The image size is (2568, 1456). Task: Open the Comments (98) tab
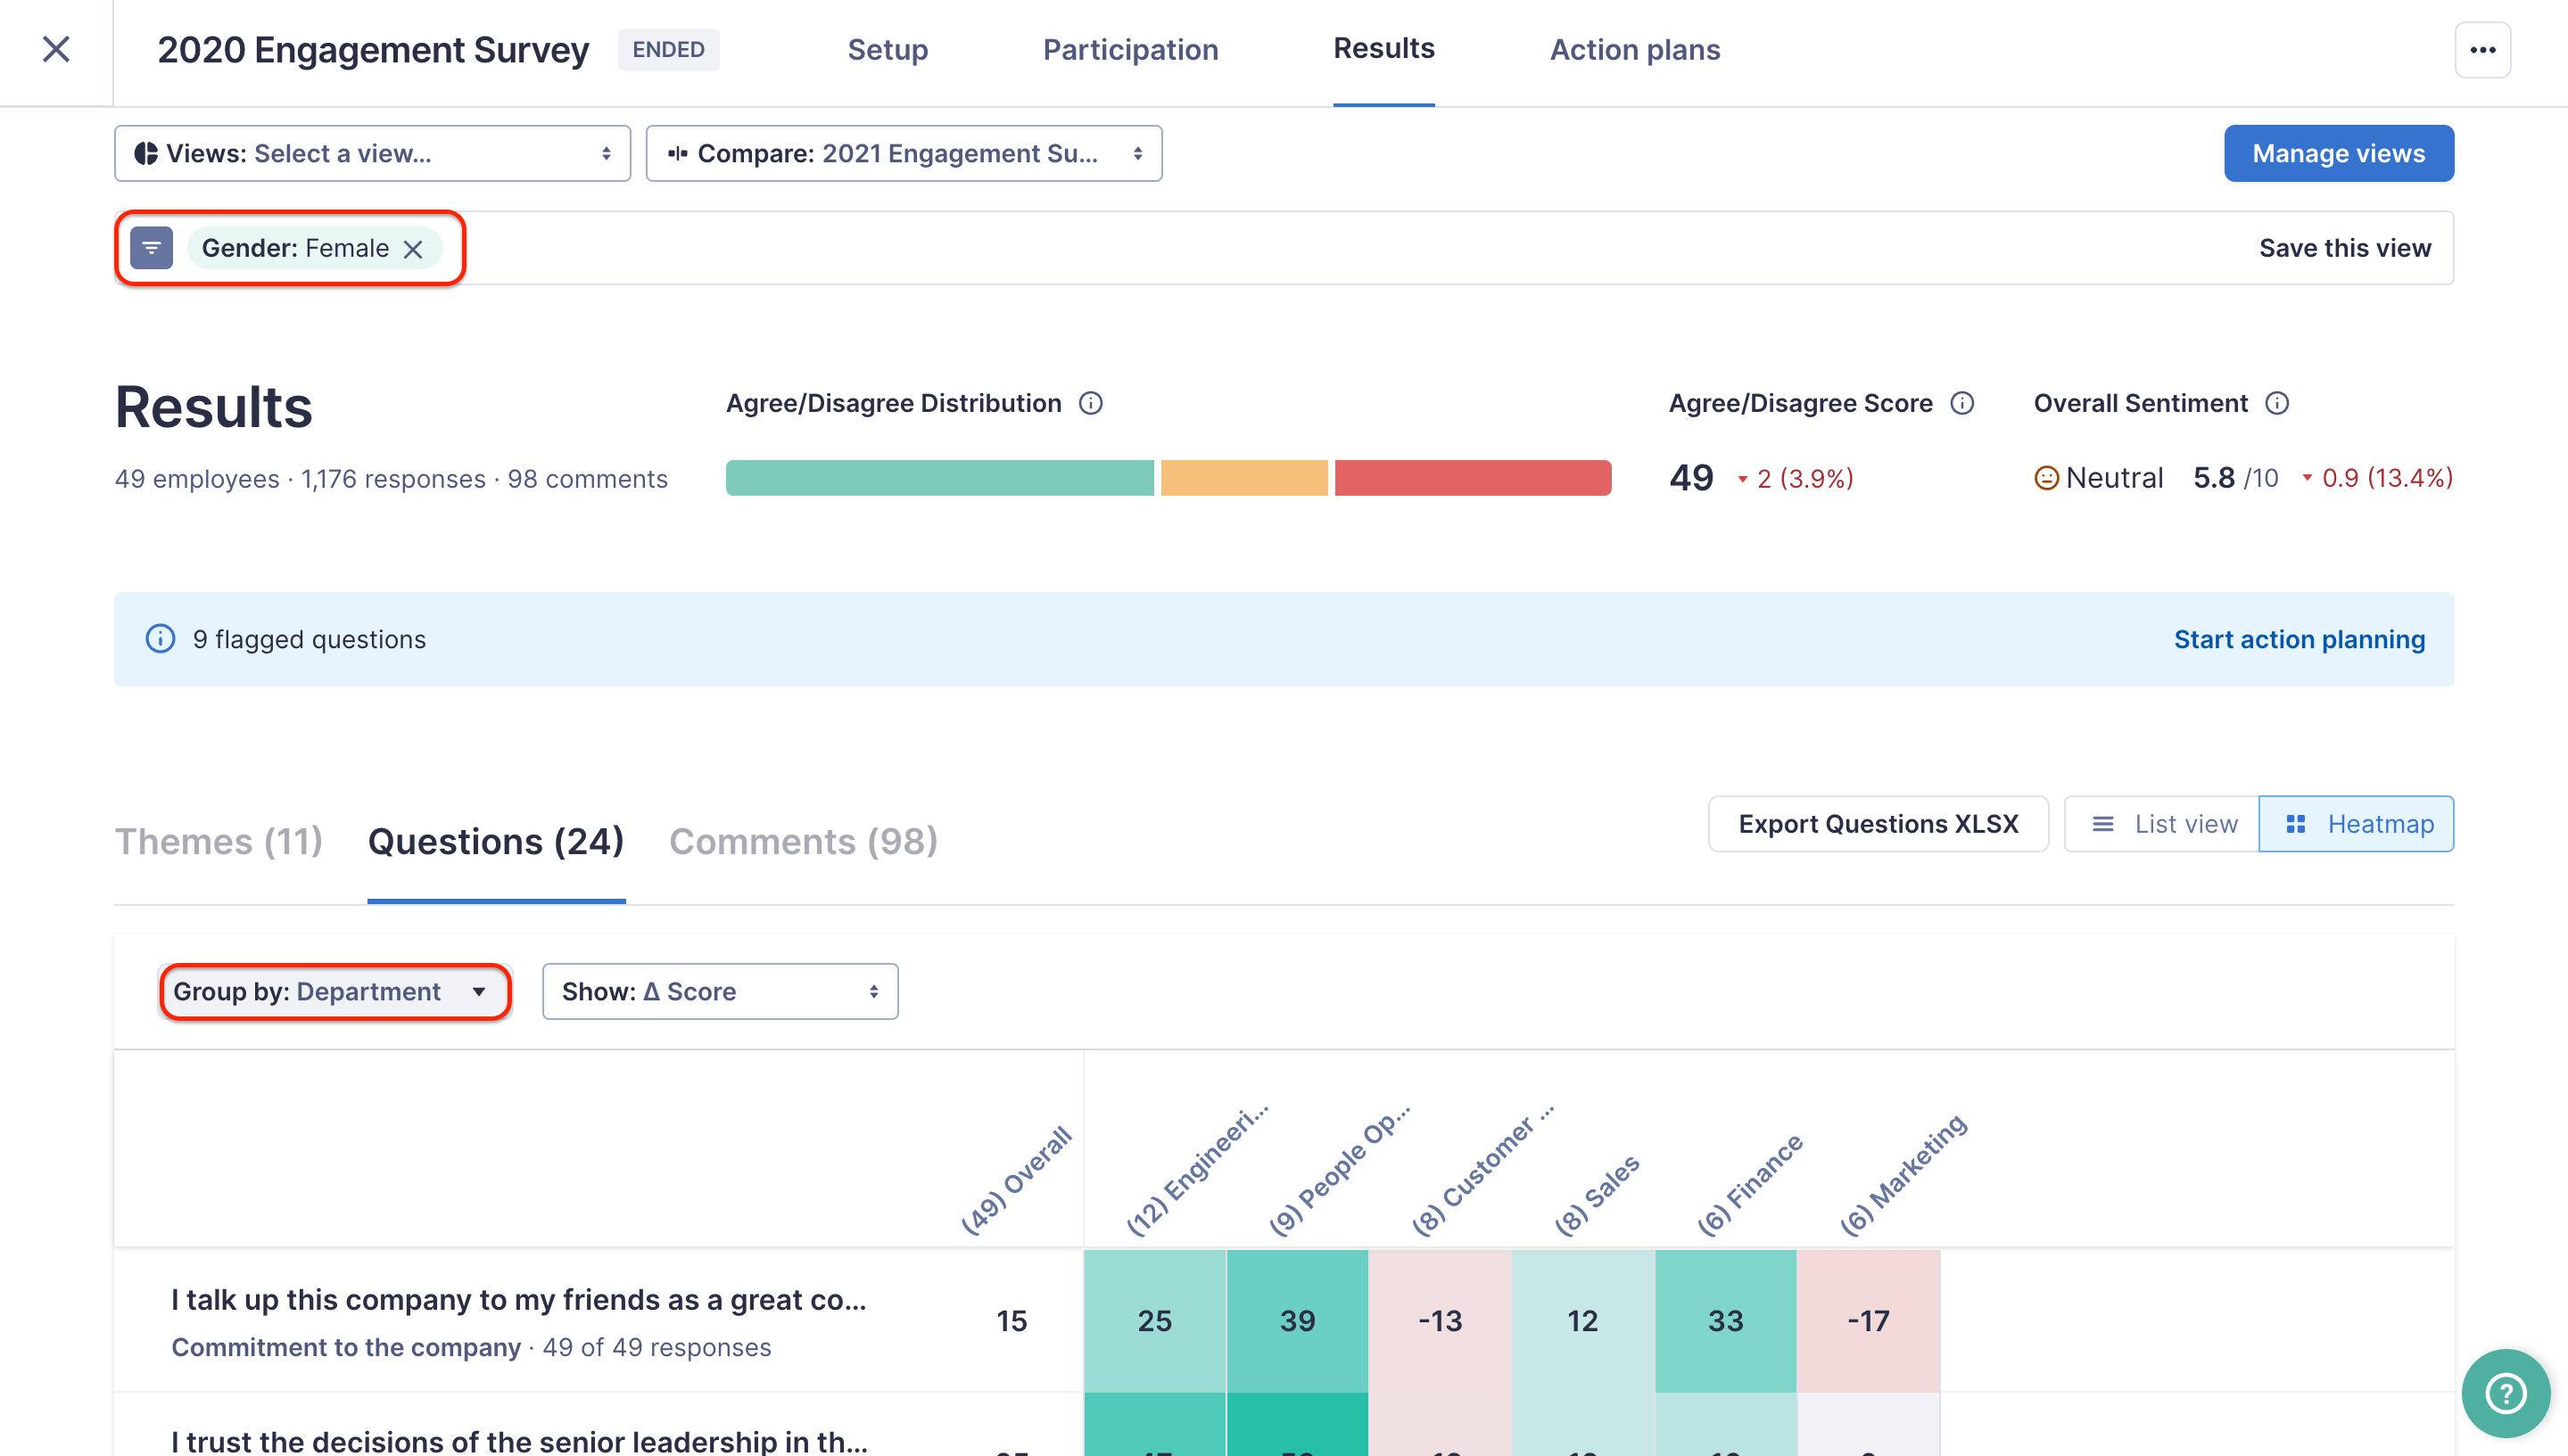(804, 841)
